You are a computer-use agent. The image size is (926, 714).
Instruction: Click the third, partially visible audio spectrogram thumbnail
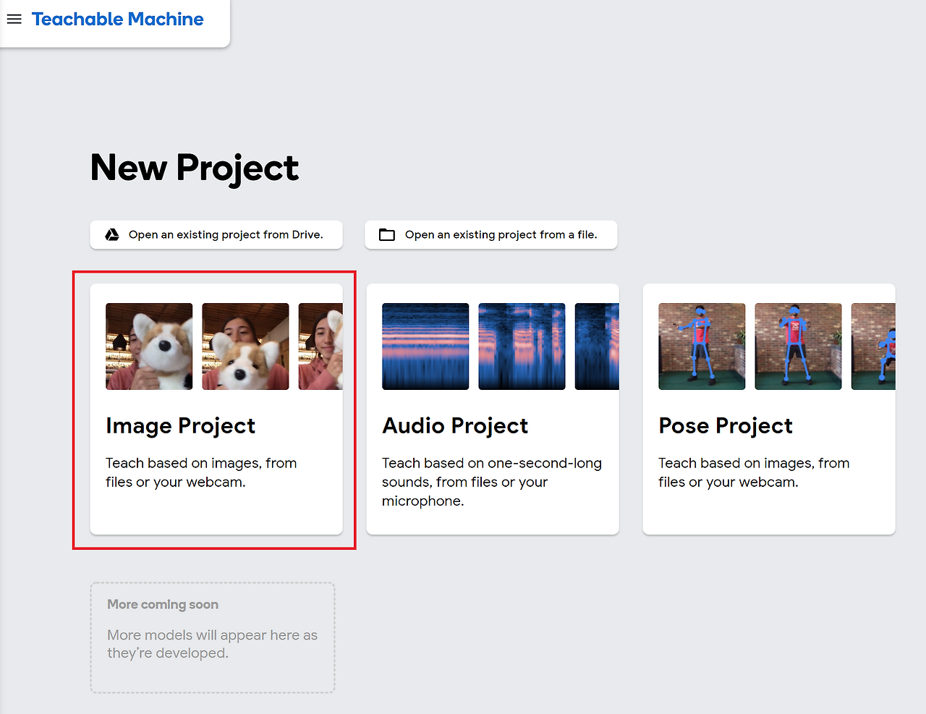click(x=597, y=347)
